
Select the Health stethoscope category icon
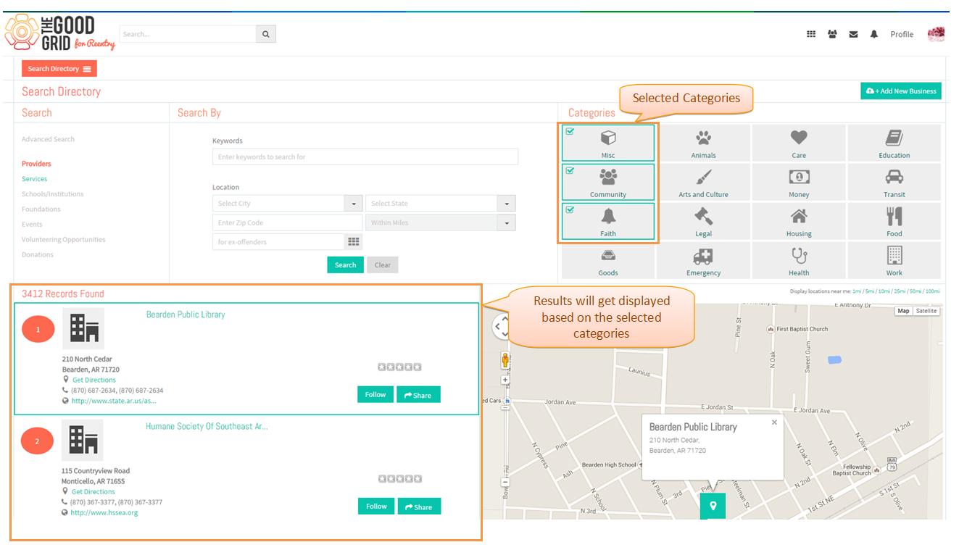799,255
